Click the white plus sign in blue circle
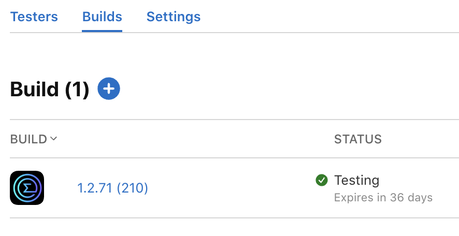Image resolution: width=459 pixels, height=236 pixels. [x=109, y=89]
